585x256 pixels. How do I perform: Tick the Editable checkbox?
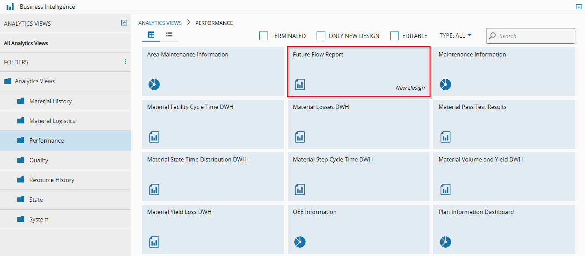(395, 36)
